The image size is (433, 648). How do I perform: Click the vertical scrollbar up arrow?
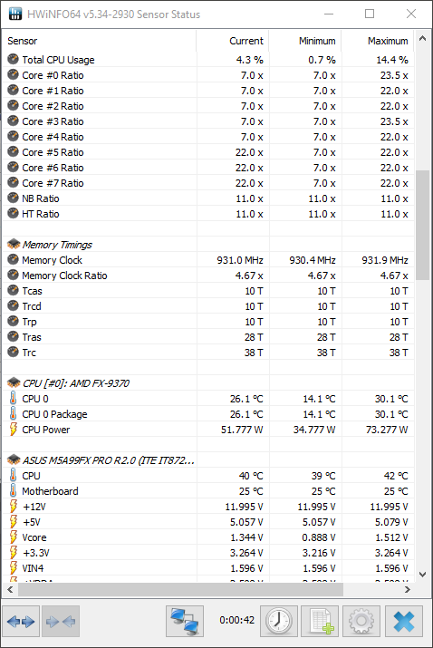pos(422,38)
